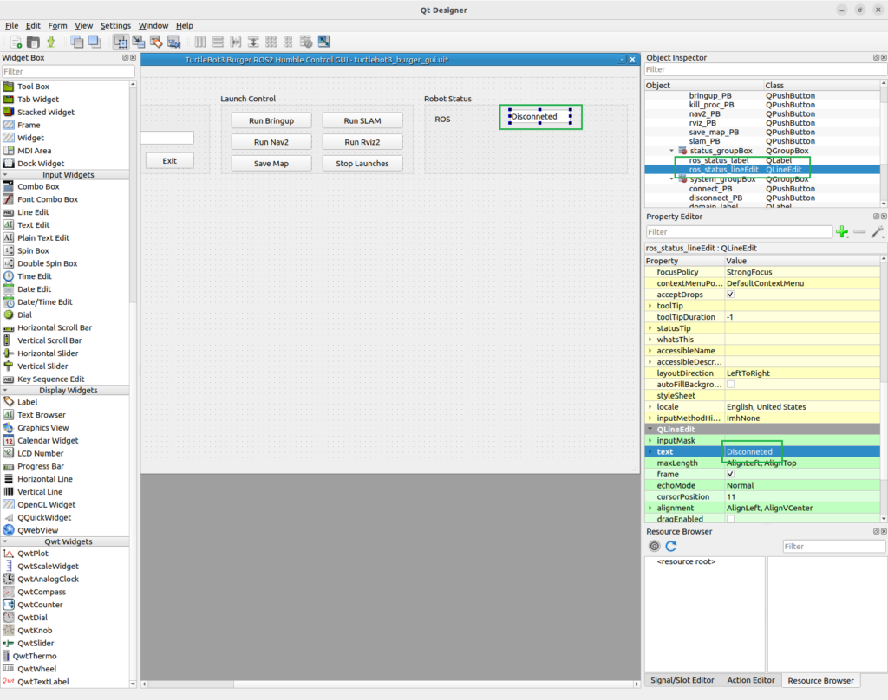888x700 pixels.
Task: Open the Edit menu
Action: [x=33, y=25]
